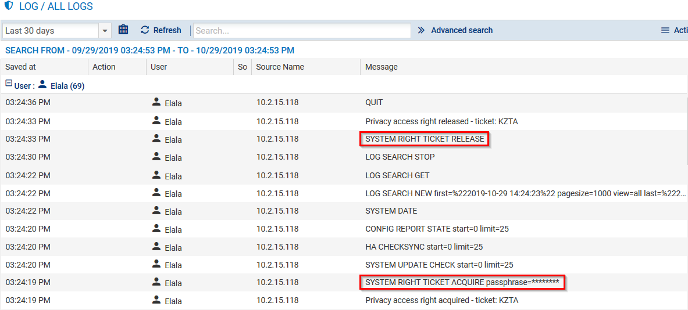The width and height of the screenshot is (688, 310).
Task: Click user icon in Elala group header
Action: click(42, 85)
